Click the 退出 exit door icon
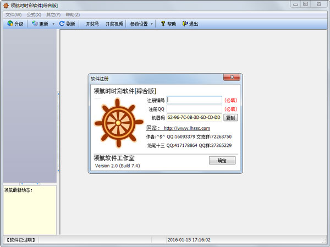The width and height of the screenshot is (330, 247). (x=184, y=24)
